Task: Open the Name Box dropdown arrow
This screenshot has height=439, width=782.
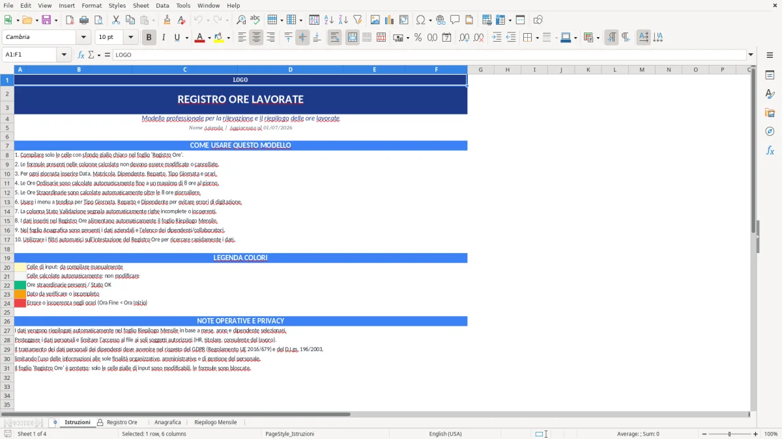Action: click(65, 55)
